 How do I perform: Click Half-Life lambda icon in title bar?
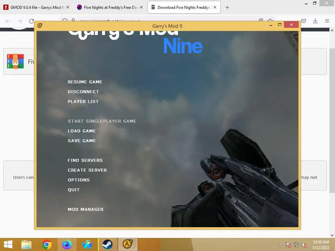pyautogui.click(x=40, y=25)
